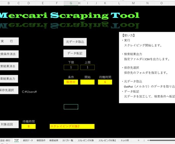Image resolution: width=175 pixels, height=144 pixels.
Task: Click the 検索条件消去 button
Action: [x=9, y=54]
